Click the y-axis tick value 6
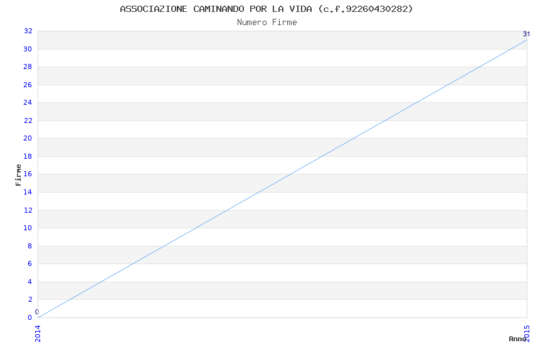The height and width of the screenshot is (345, 533). 30,263
